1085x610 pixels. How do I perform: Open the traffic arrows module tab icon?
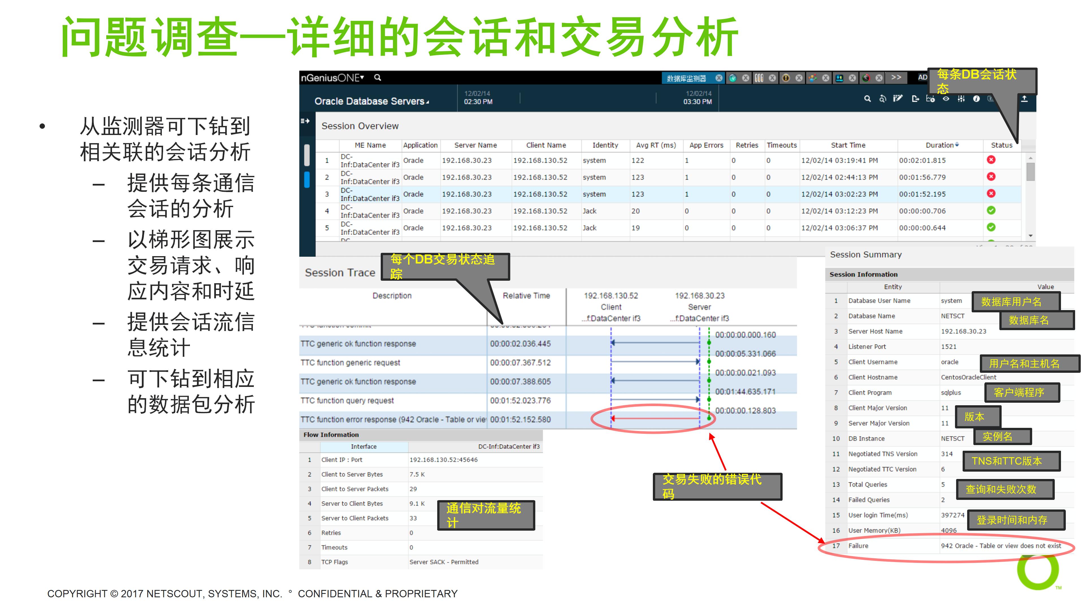pyautogui.click(x=839, y=78)
